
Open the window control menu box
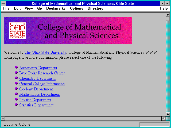click(3, 3)
